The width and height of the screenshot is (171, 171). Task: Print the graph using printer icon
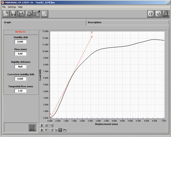pyautogui.click(x=21, y=14)
